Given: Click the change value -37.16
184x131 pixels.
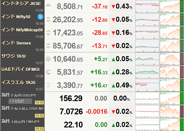Looking at the screenshot, I should point(100,7).
